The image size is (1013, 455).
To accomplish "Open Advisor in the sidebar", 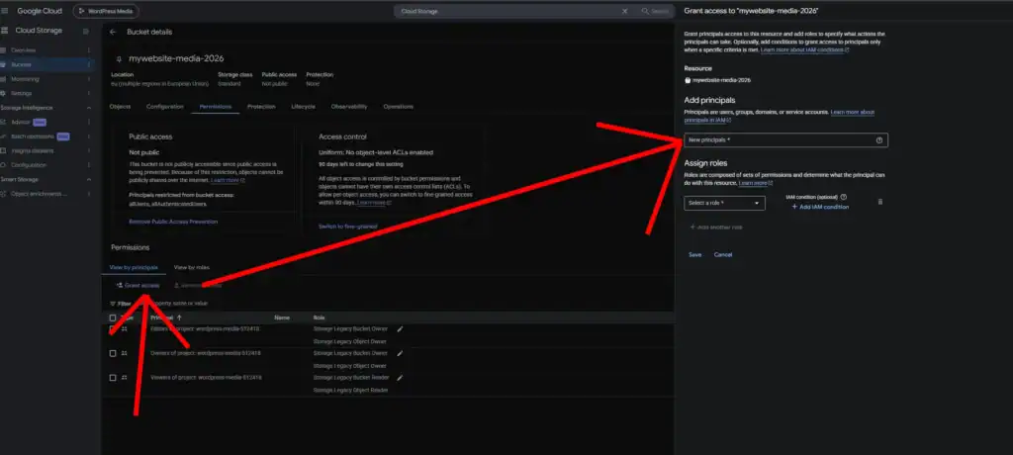I will 21,122.
